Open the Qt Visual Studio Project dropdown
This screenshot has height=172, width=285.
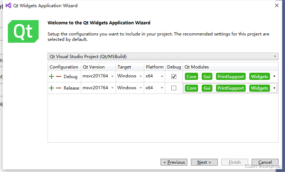click(x=163, y=57)
